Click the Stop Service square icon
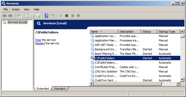Screen dimensions: 186x97 coord(67,16)
